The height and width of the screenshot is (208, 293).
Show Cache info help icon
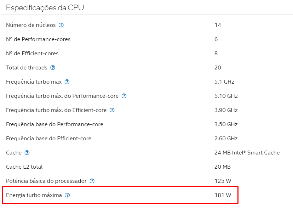pyautogui.click(x=27, y=153)
